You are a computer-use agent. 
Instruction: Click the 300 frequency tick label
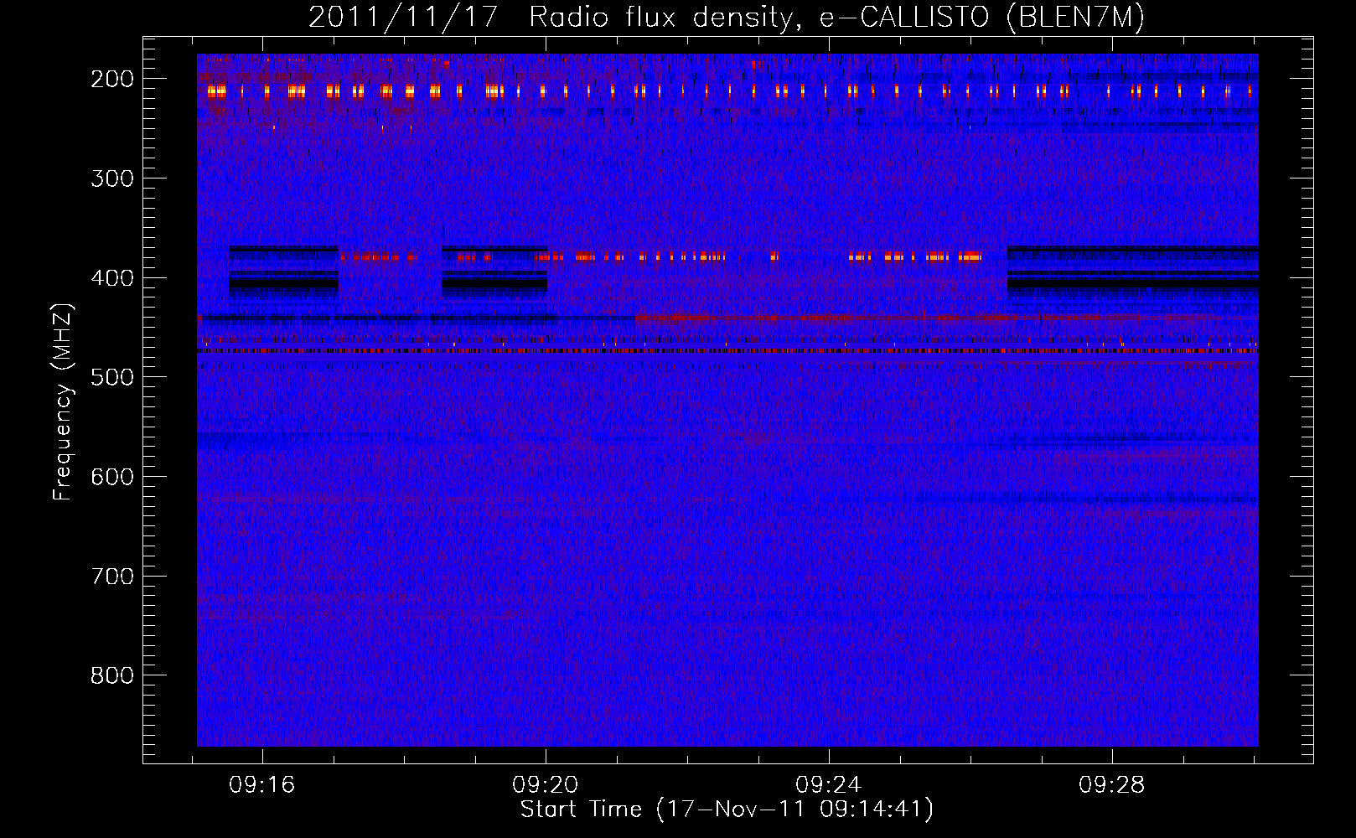coord(112,178)
